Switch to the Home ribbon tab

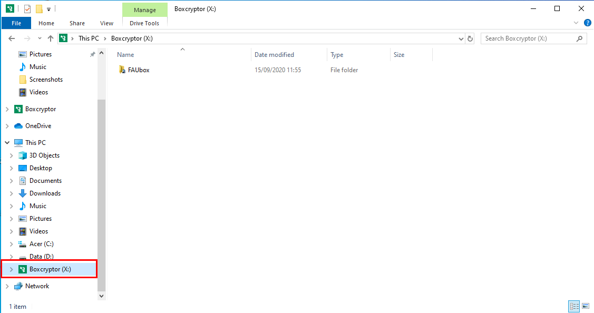tap(46, 23)
